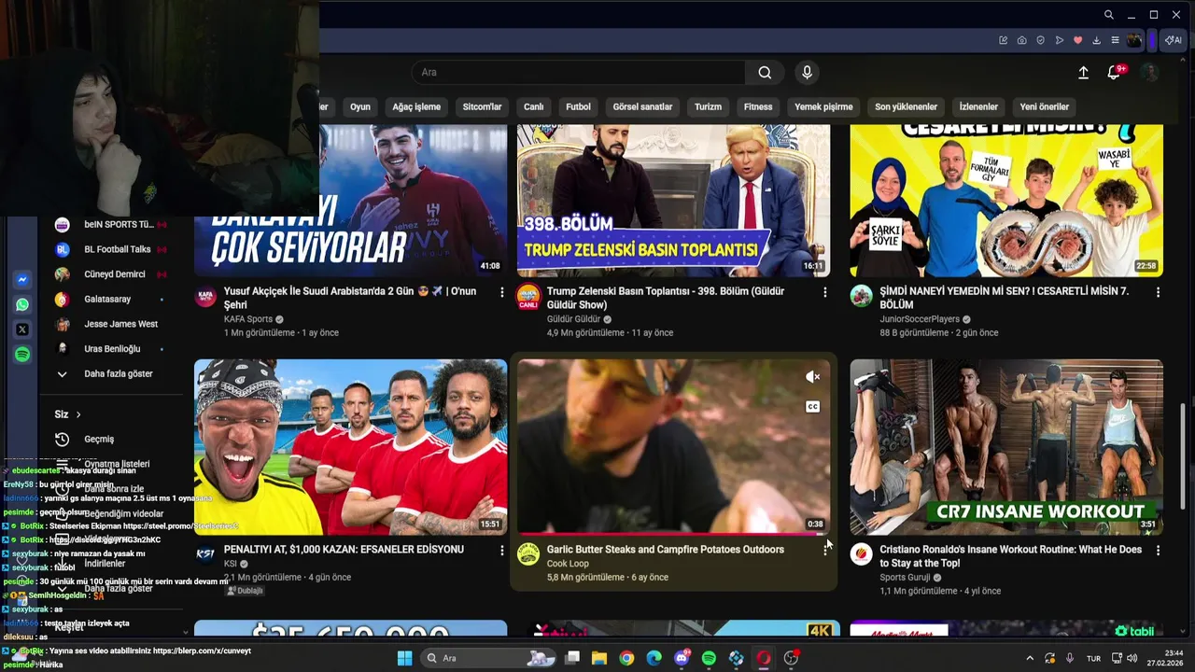Start voice search with the microphone icon
1195x672 pixels.
808,73
